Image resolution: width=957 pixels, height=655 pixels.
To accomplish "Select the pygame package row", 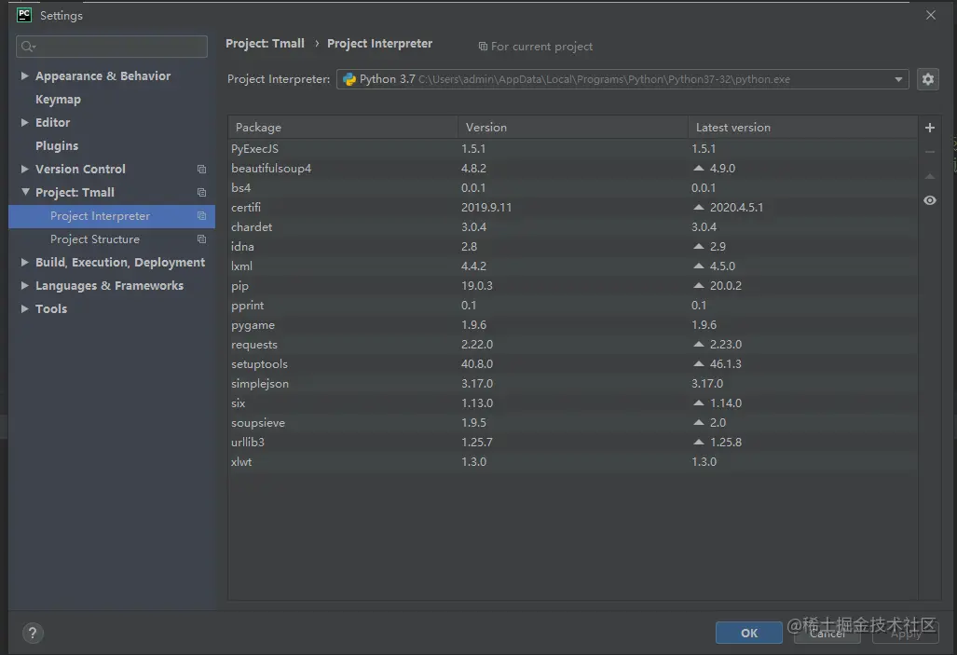I will point(572,325).
